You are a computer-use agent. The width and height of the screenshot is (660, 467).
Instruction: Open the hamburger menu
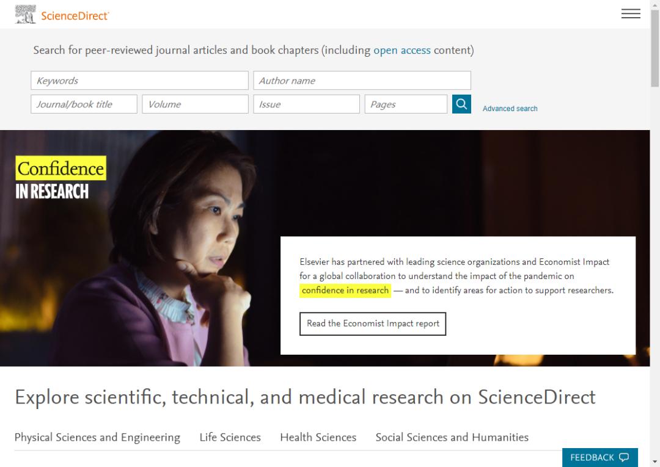coord(631,14)
